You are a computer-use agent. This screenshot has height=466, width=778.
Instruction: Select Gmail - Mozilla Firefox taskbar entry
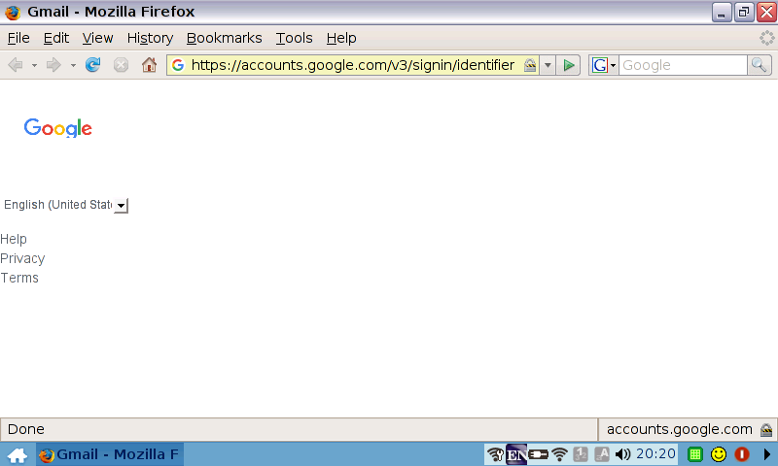coord(110,454)
